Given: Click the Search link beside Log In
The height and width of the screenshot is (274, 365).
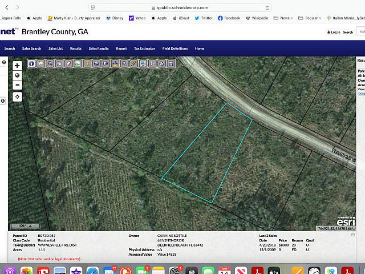Looking at the screenshot, I should (x=348, y=32).
